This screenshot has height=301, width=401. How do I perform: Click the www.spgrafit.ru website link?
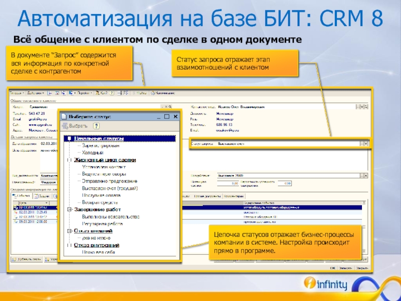tap(40, 125)
